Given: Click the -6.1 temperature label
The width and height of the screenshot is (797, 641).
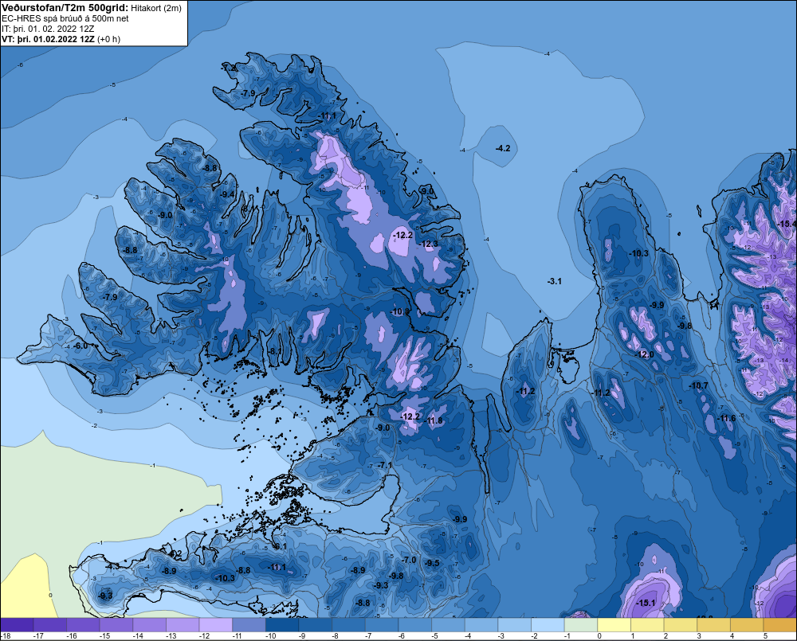Looking at the screenshot, I should (280, 546).
